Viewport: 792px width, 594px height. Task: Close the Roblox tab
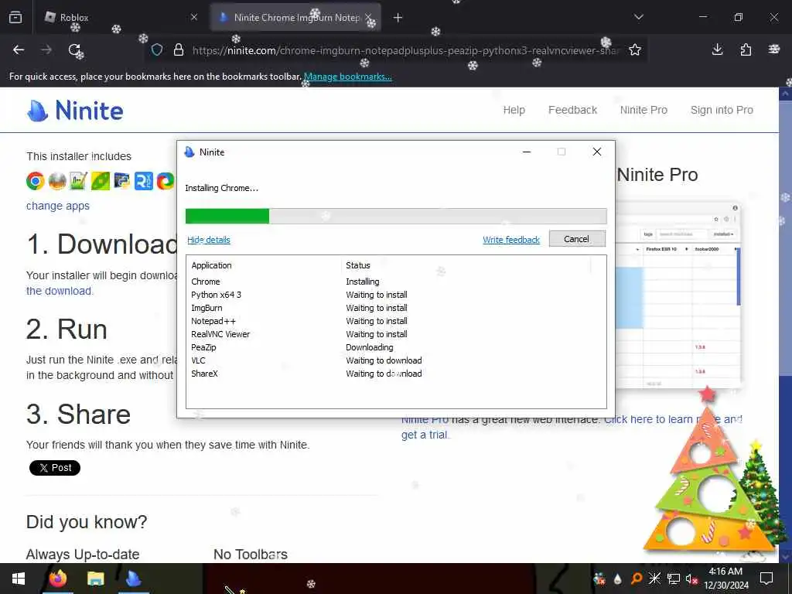tap(194, 17)
